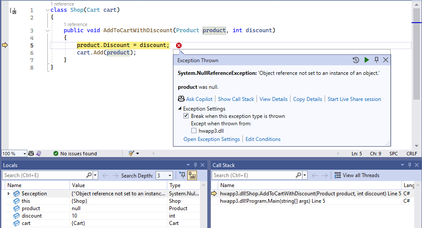Open Call Stack window options dropdown arrow
The height and width of the screenshot is (228, 422).
coord(402,165)
